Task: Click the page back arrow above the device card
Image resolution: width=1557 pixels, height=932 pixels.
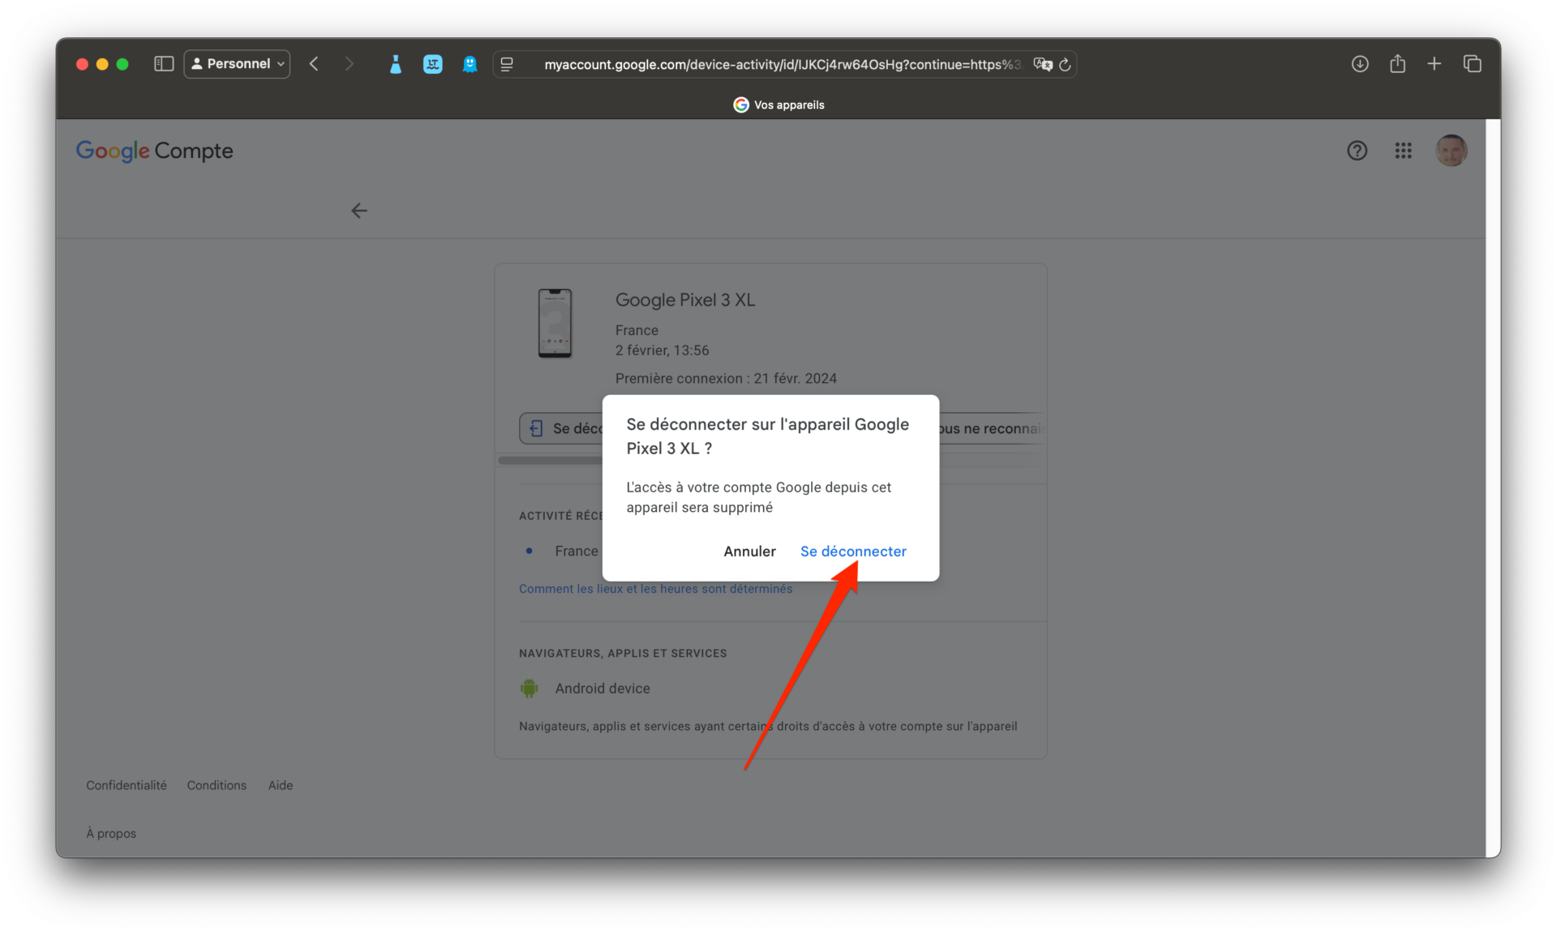Action: tap(358, 211)
